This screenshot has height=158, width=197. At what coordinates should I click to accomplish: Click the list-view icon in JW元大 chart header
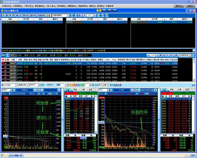(39, 90)
